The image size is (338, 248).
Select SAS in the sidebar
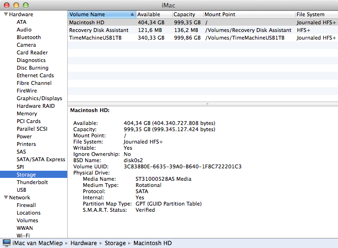tap(21, 152)
